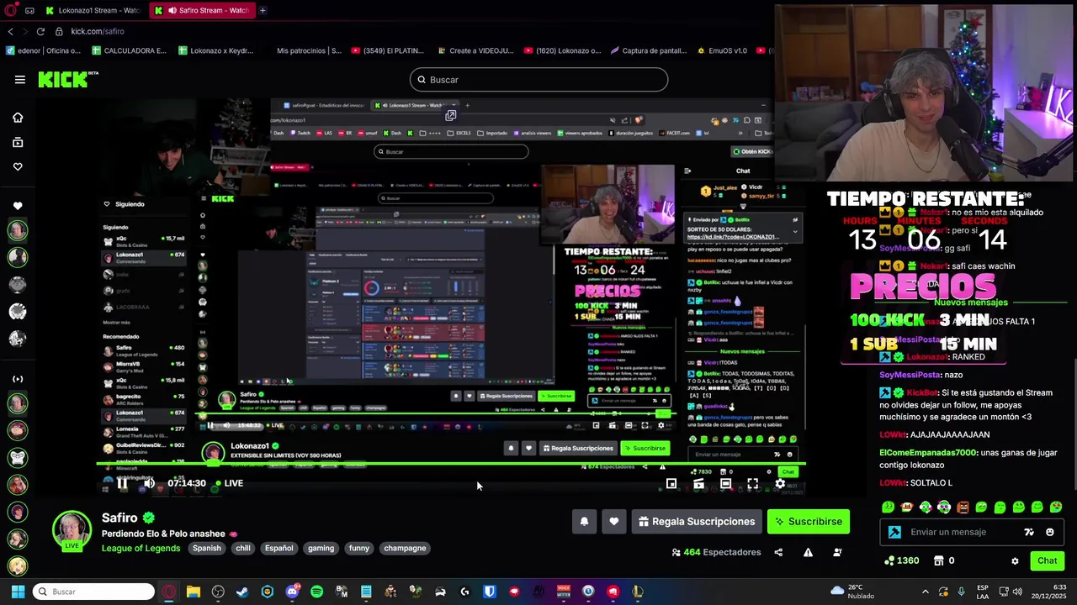Select the champagne tag
The width and height of the screenshot is (1077, 605).
click(x=405, y=548)
